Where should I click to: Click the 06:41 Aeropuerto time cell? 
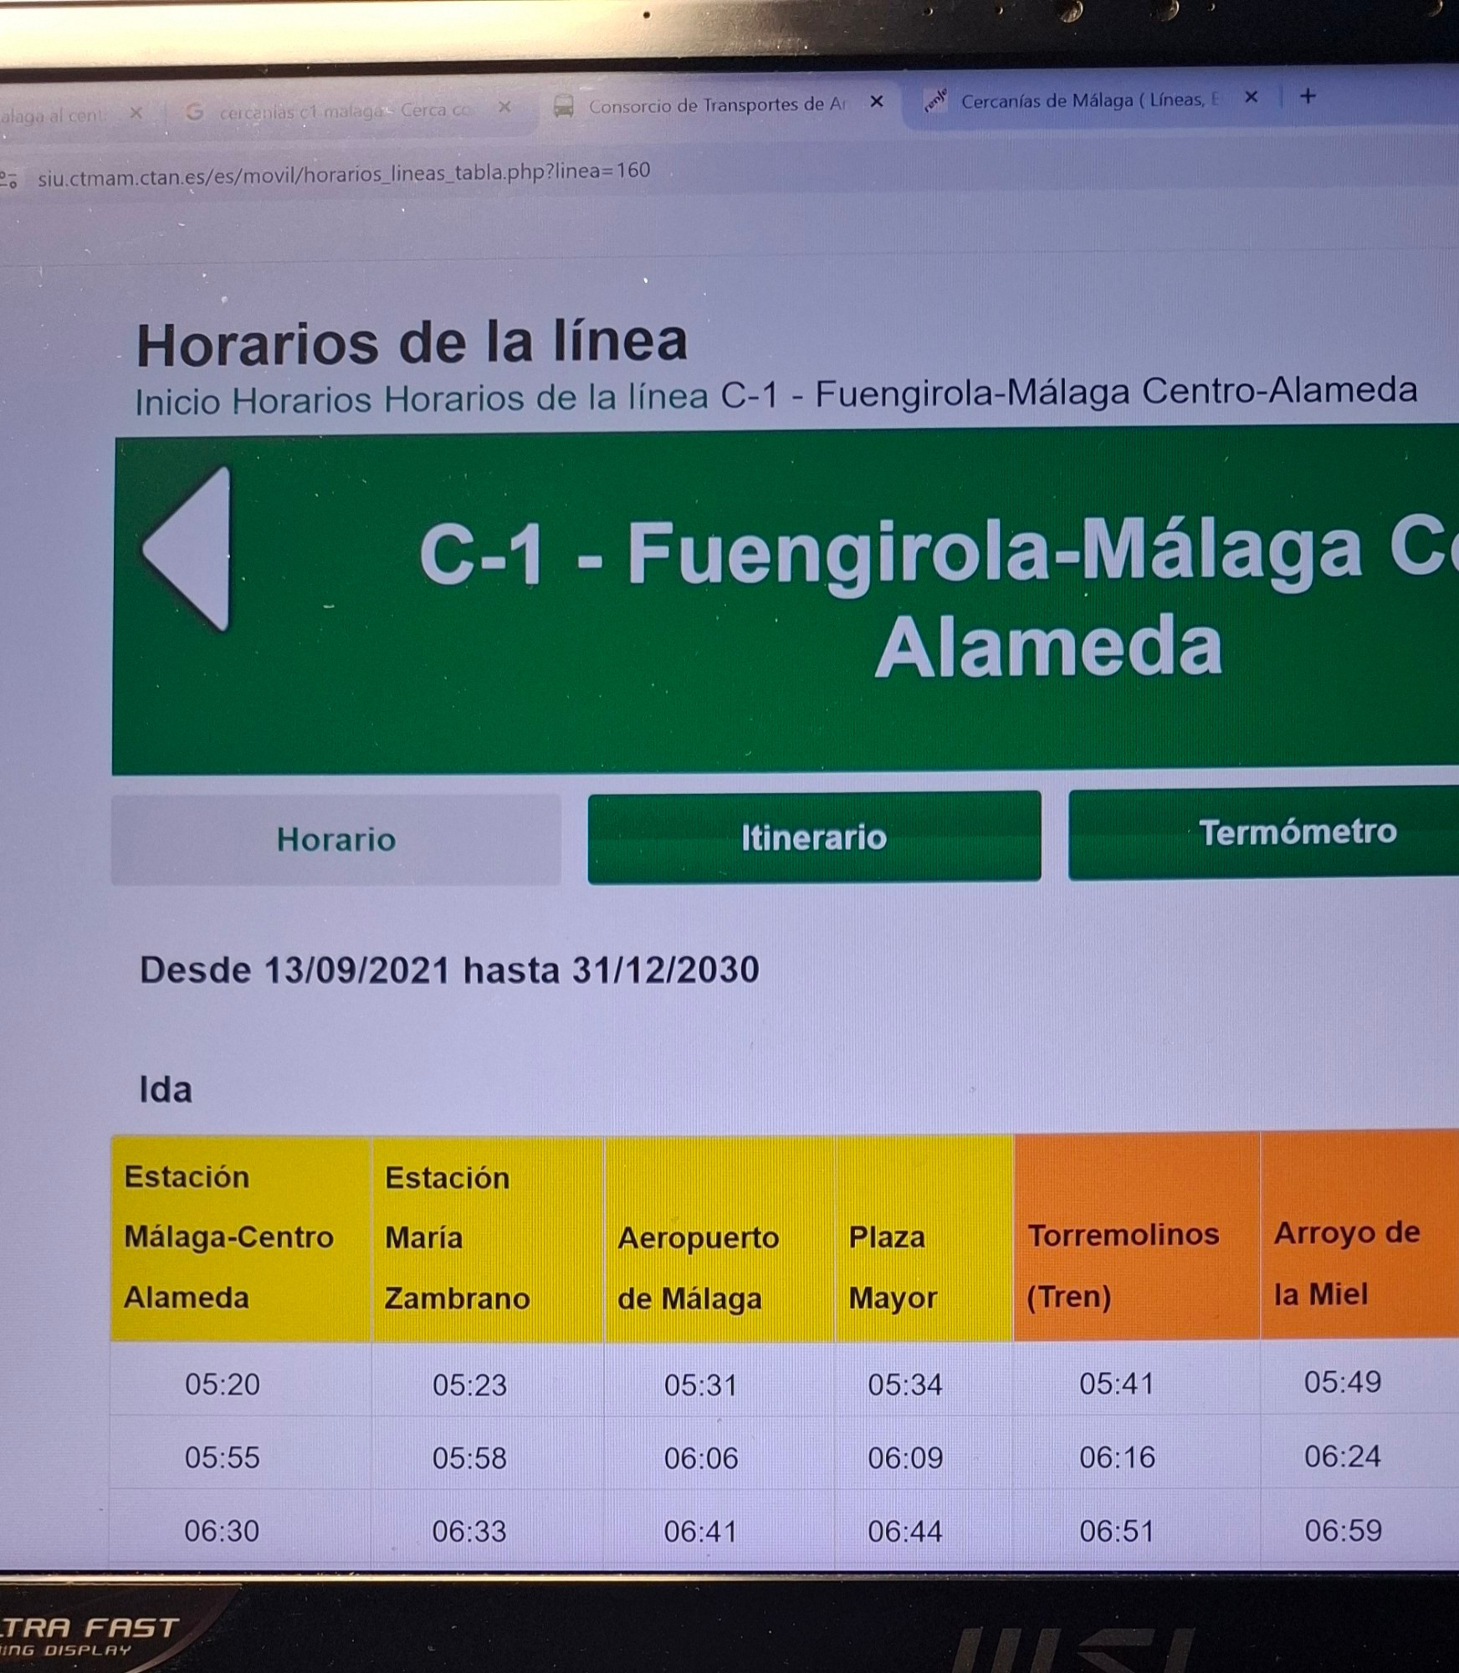pyautogui.click(x=700, y=1532)
